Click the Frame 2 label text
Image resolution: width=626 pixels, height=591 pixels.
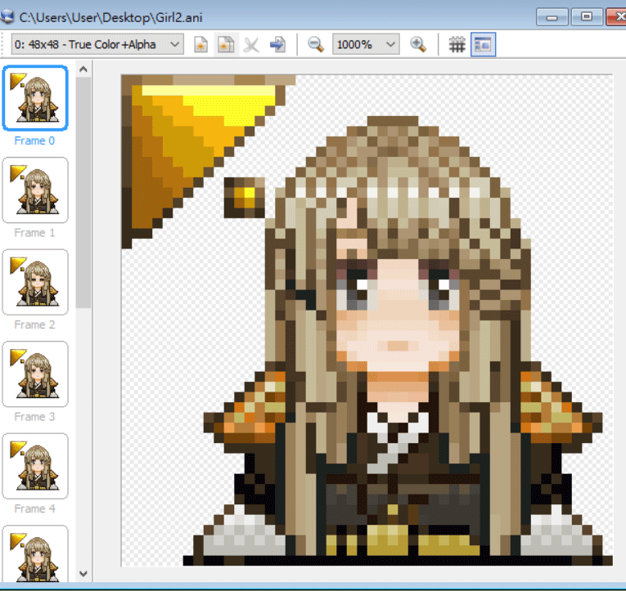pos(34,325)
